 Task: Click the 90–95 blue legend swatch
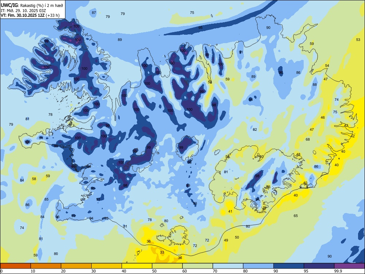pos(289,266)
